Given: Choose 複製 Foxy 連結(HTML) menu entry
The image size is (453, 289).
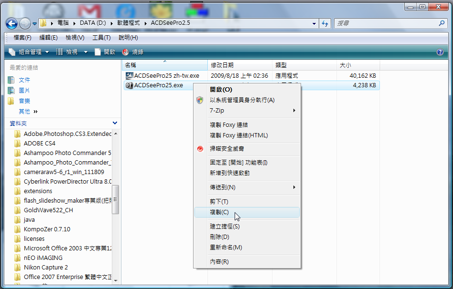Looking at the screenshot, I should [x=247, y=135].
